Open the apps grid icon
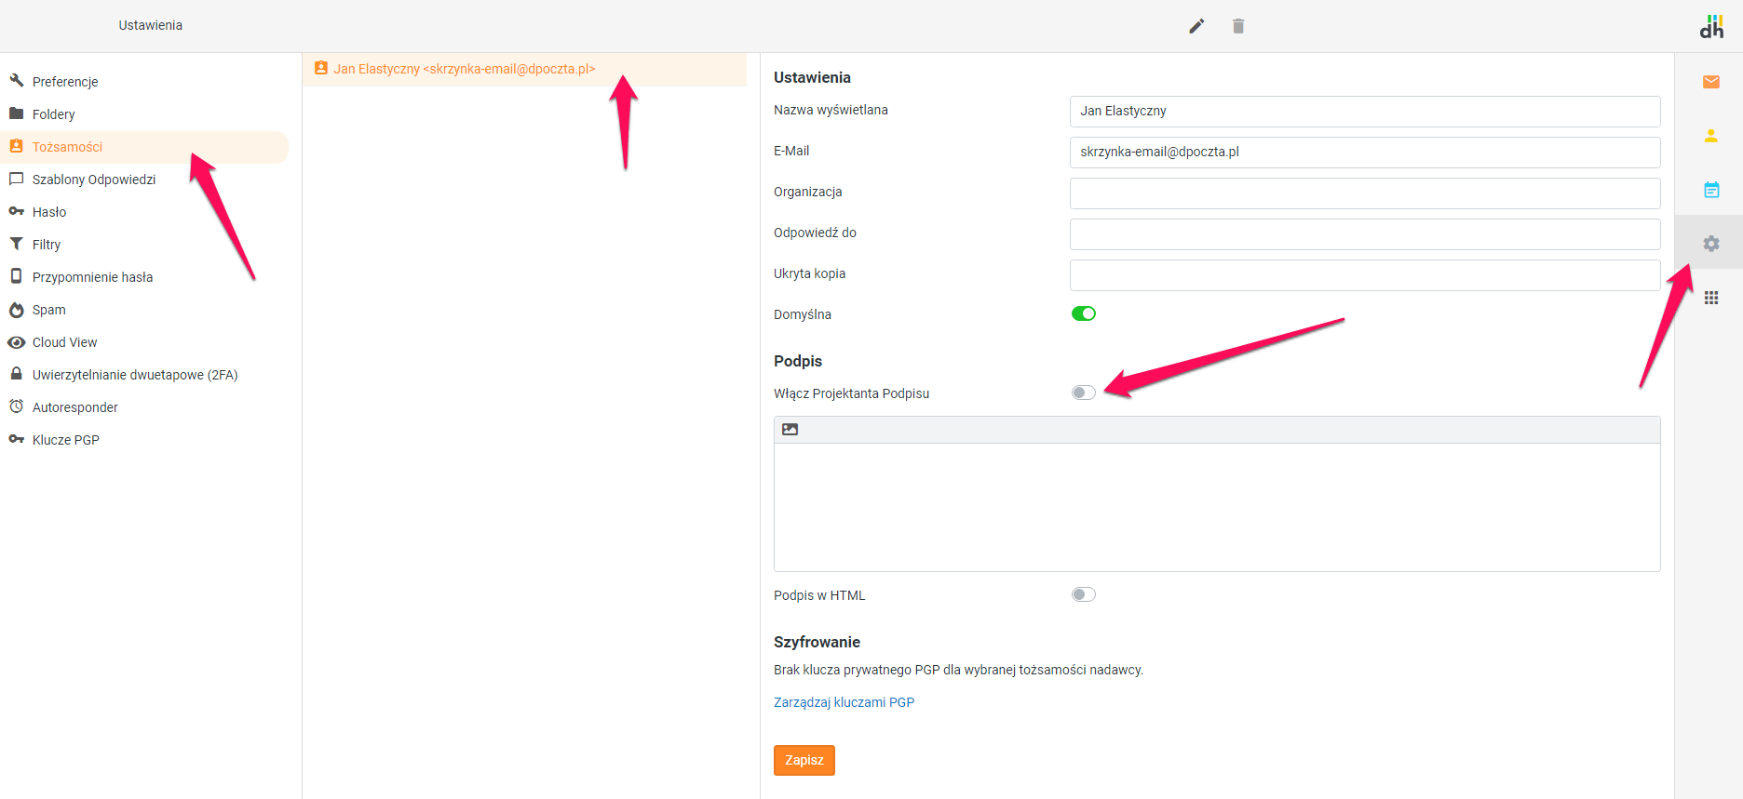 click(x=1711, y=298)
